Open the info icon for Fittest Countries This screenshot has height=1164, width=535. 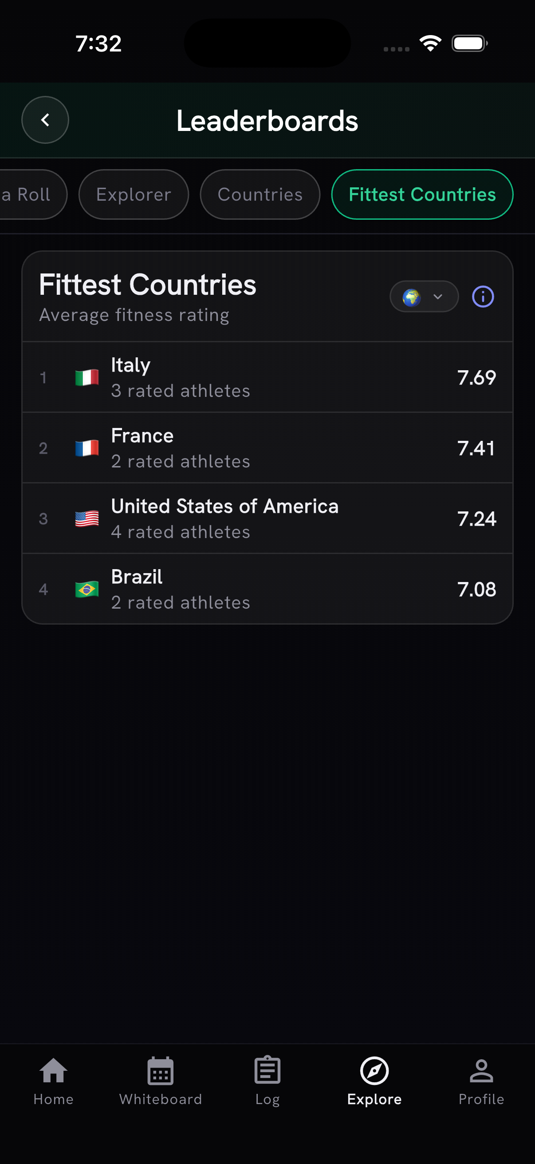[483, 297]
